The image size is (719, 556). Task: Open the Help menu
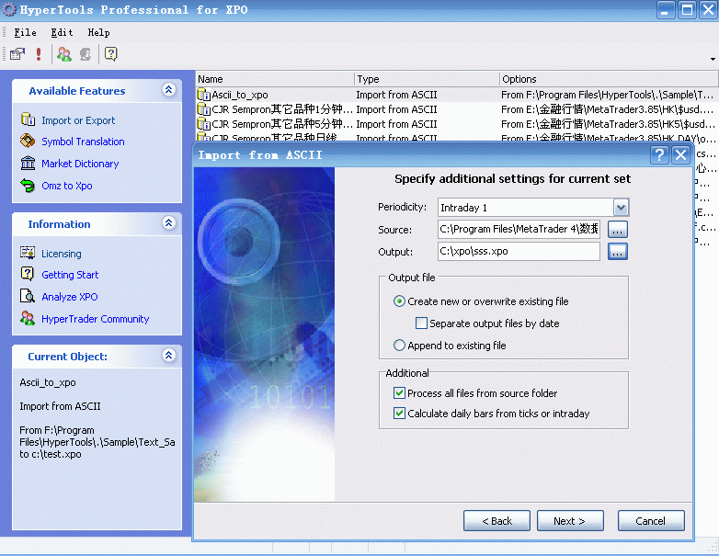pos(98,32)
